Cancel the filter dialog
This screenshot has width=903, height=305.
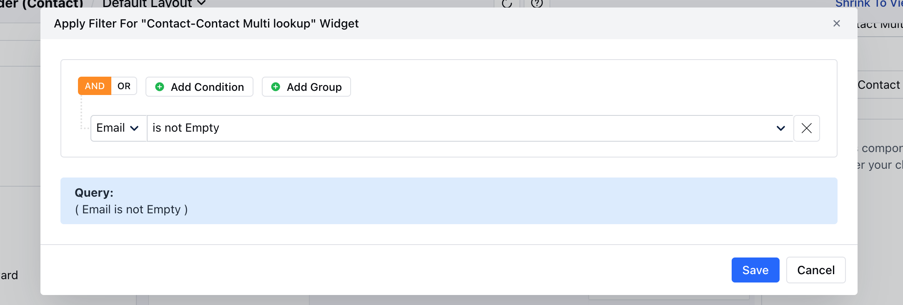(x=816, y=270)
